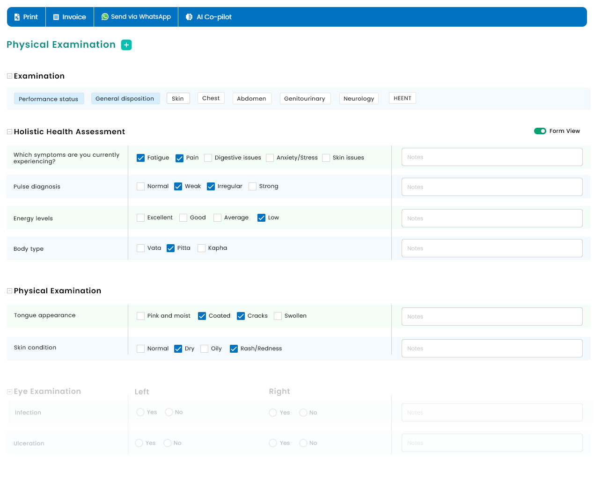Tick the Kapha body type checkbox

coord(201,248)
